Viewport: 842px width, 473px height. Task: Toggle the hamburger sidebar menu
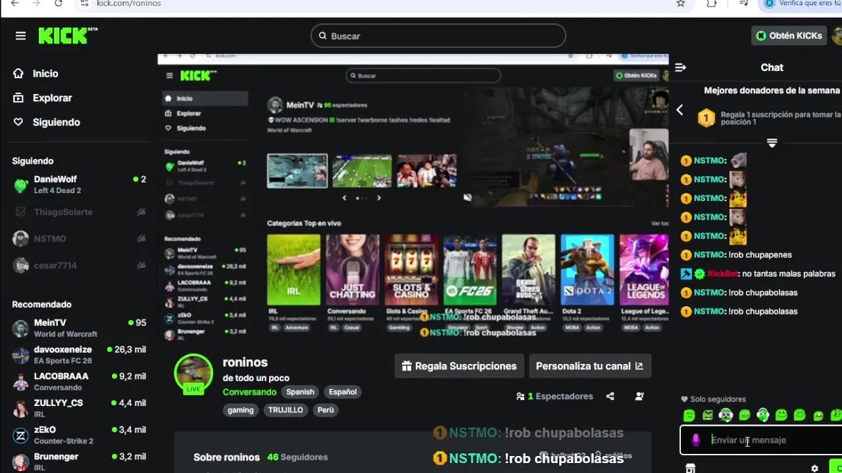click(x=20, y=36)
